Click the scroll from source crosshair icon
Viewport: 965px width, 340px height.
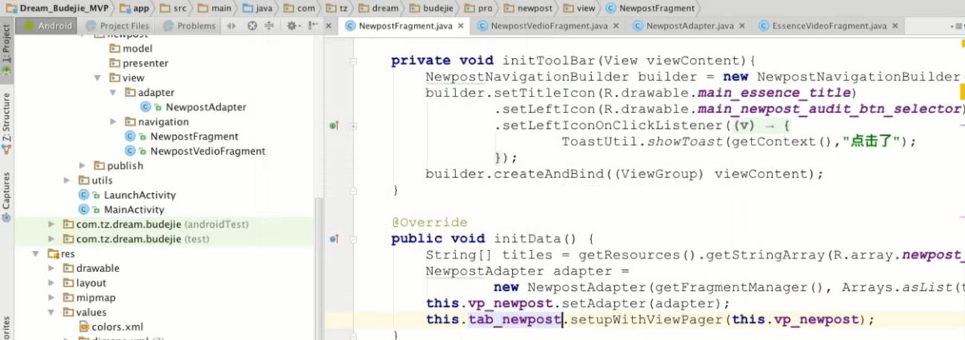(x=253, y=26)
